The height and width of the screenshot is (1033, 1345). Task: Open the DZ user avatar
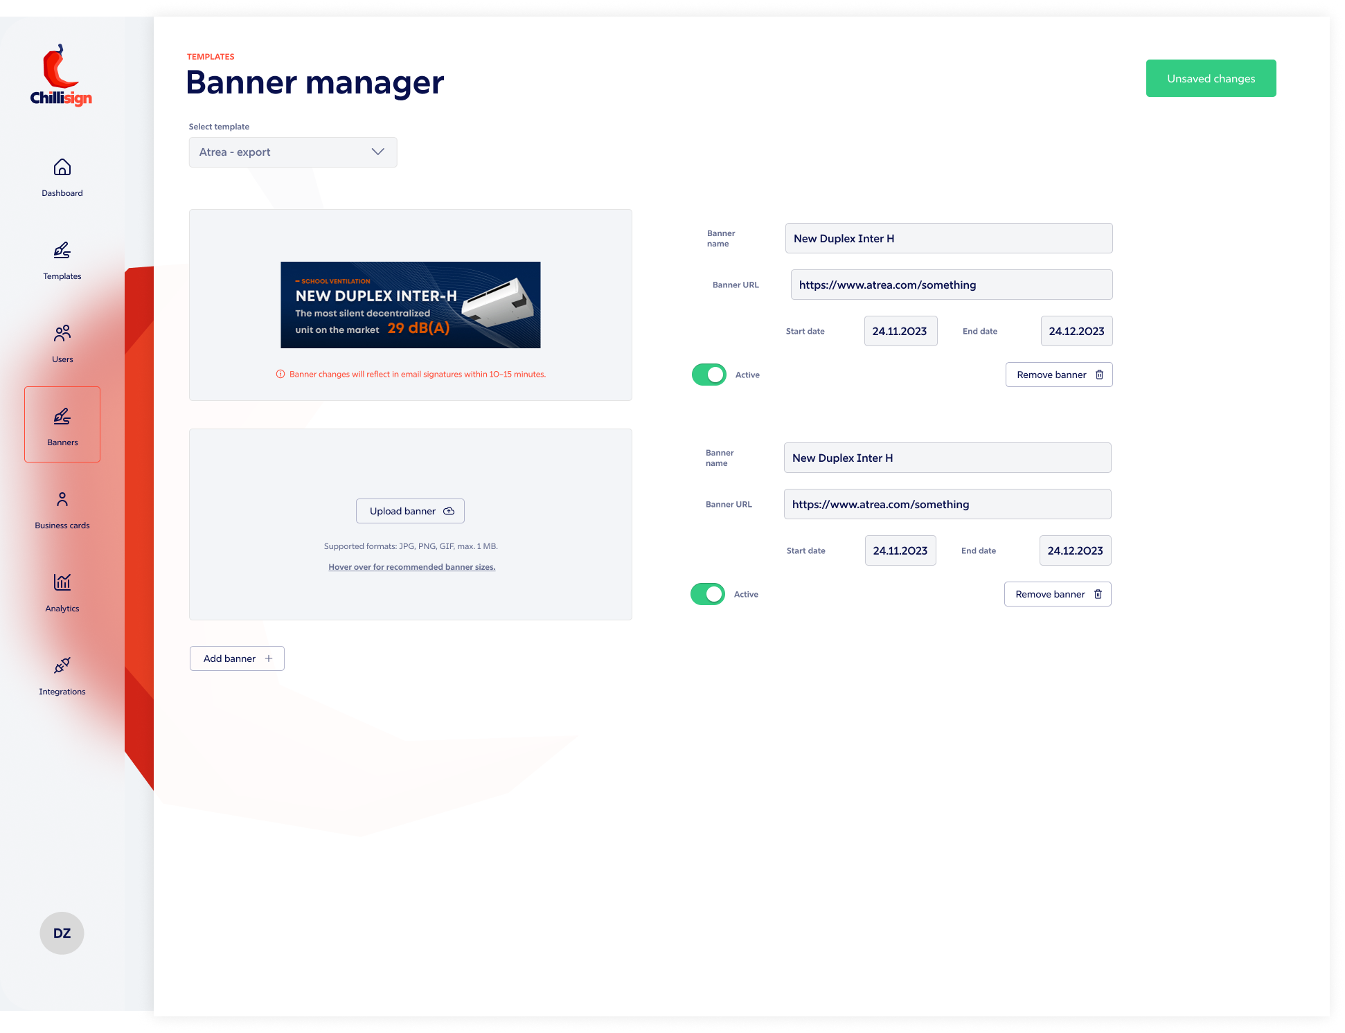pyautogui.click(x=62, y=933)
